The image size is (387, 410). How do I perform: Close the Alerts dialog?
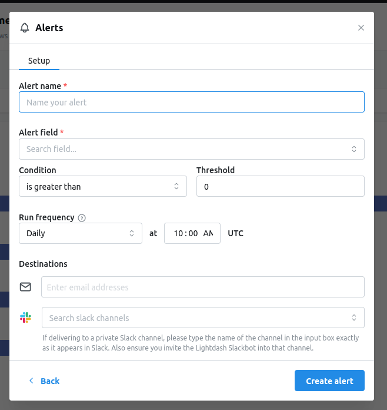pos(361,28)
